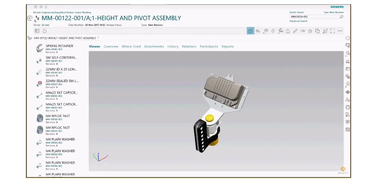Screen dimensions: 367x183
Task: Open the Where Used tab
Action: pos(131,47)
